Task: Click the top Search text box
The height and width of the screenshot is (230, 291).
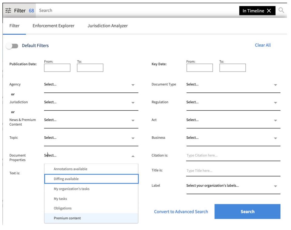Action: pyautogui.click(x=137, y=10)
